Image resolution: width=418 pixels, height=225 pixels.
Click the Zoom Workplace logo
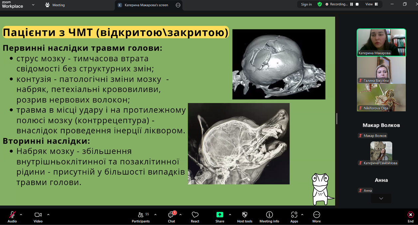(x=13, y=5)
